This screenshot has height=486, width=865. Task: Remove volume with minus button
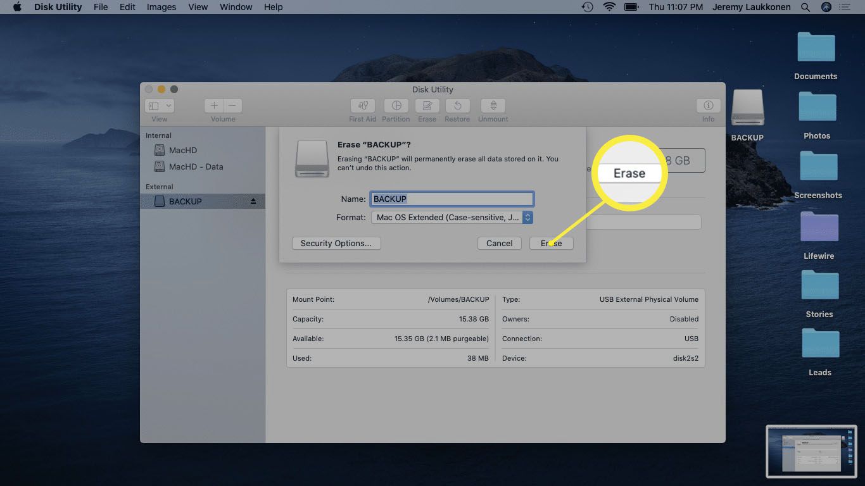(x=232, y=106)
